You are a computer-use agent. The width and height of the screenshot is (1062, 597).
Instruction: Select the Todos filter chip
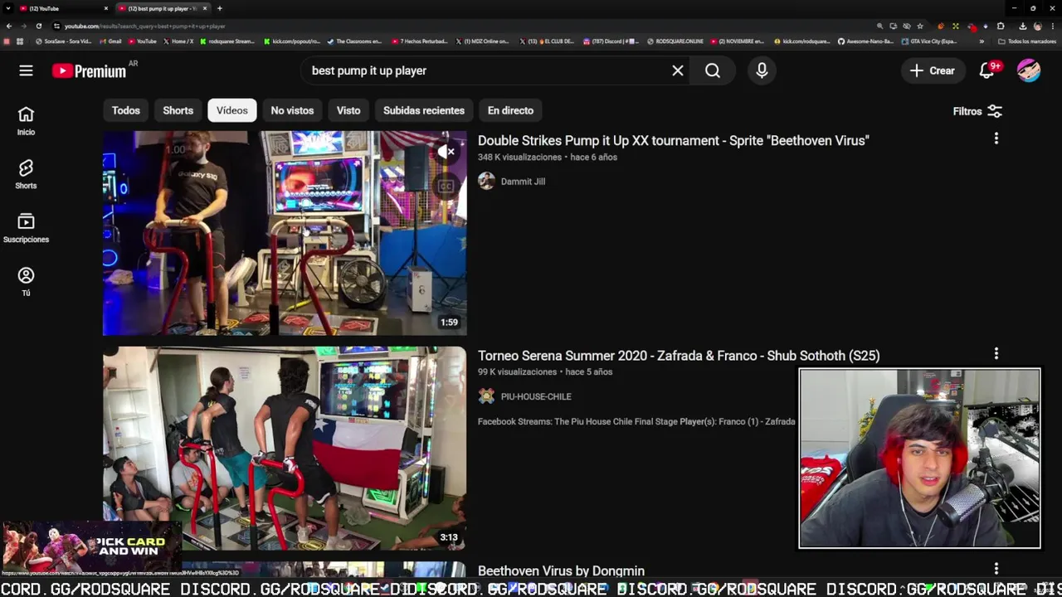coord(126,110)
